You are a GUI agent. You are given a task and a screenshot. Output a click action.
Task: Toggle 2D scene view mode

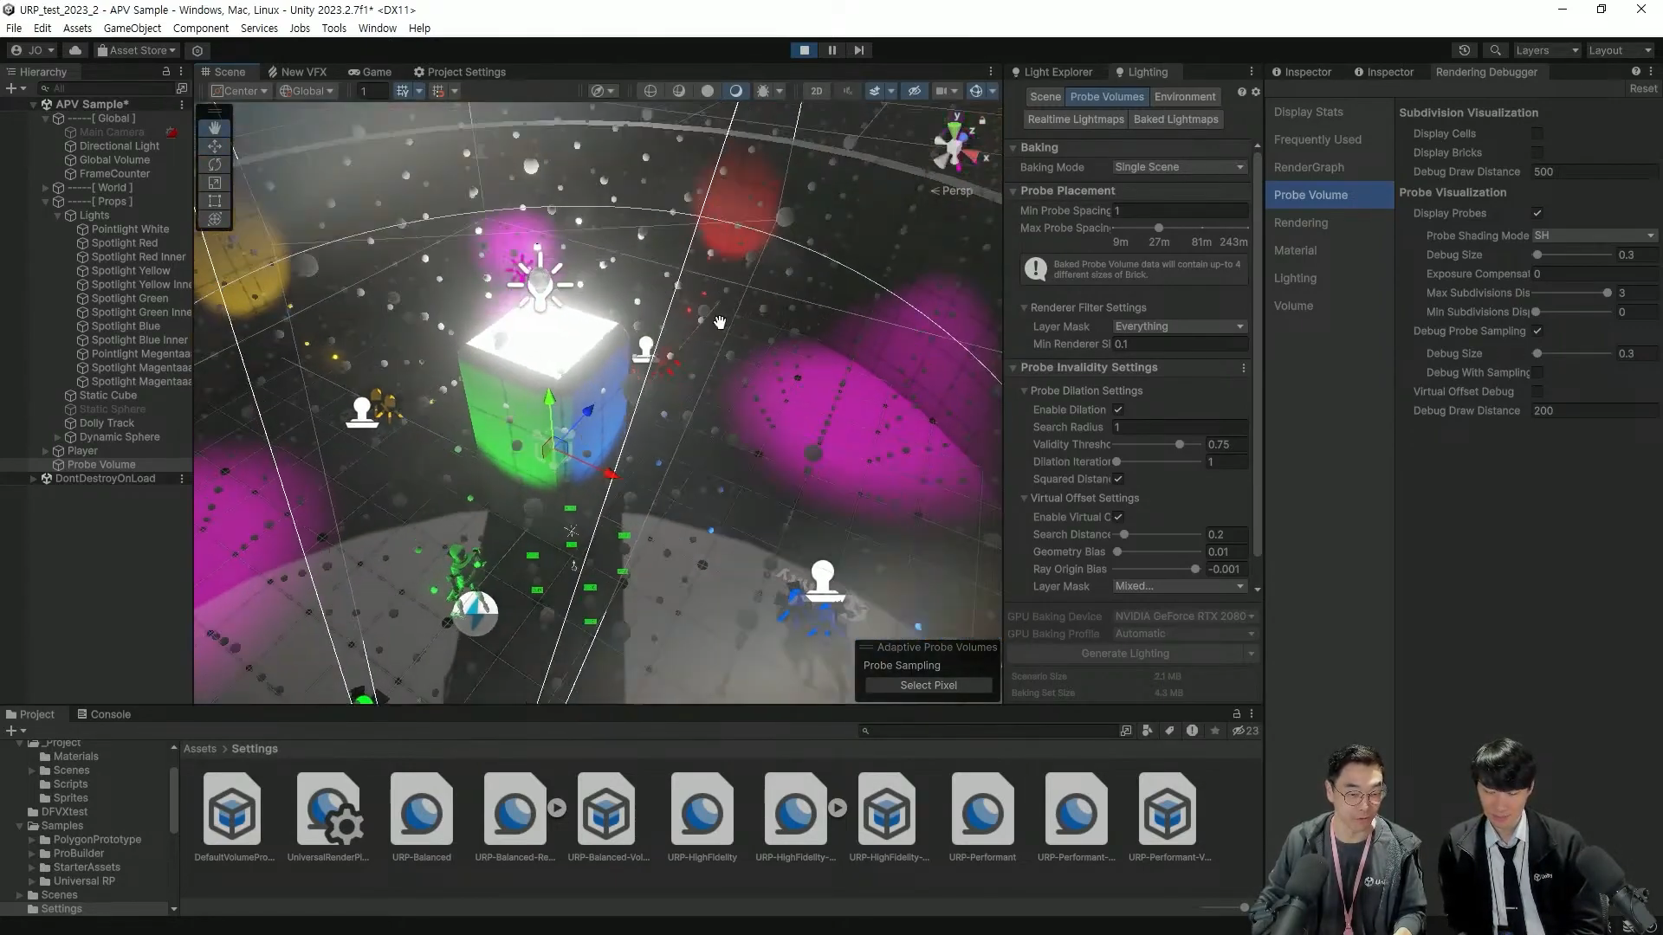[x=816, y=91]
